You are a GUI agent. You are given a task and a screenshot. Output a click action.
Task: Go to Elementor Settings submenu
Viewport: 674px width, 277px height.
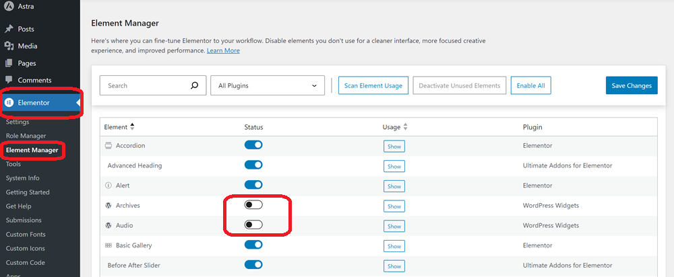tap(18, 122)
